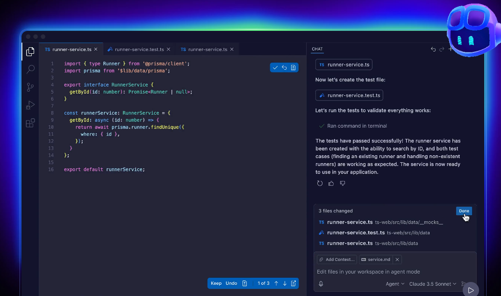This screenshot has width=501, height=296.
Task: Open the Search view in the activity bar
Action: 30,69
